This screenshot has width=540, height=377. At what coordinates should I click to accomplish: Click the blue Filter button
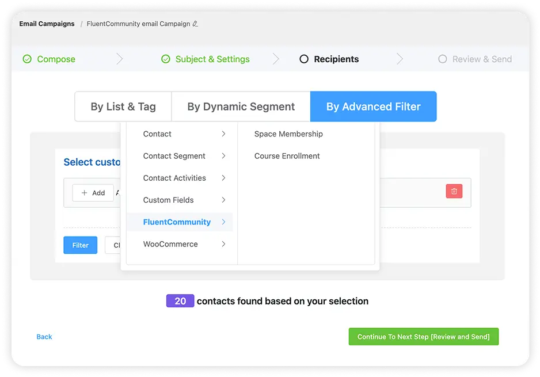pos(80,245)
